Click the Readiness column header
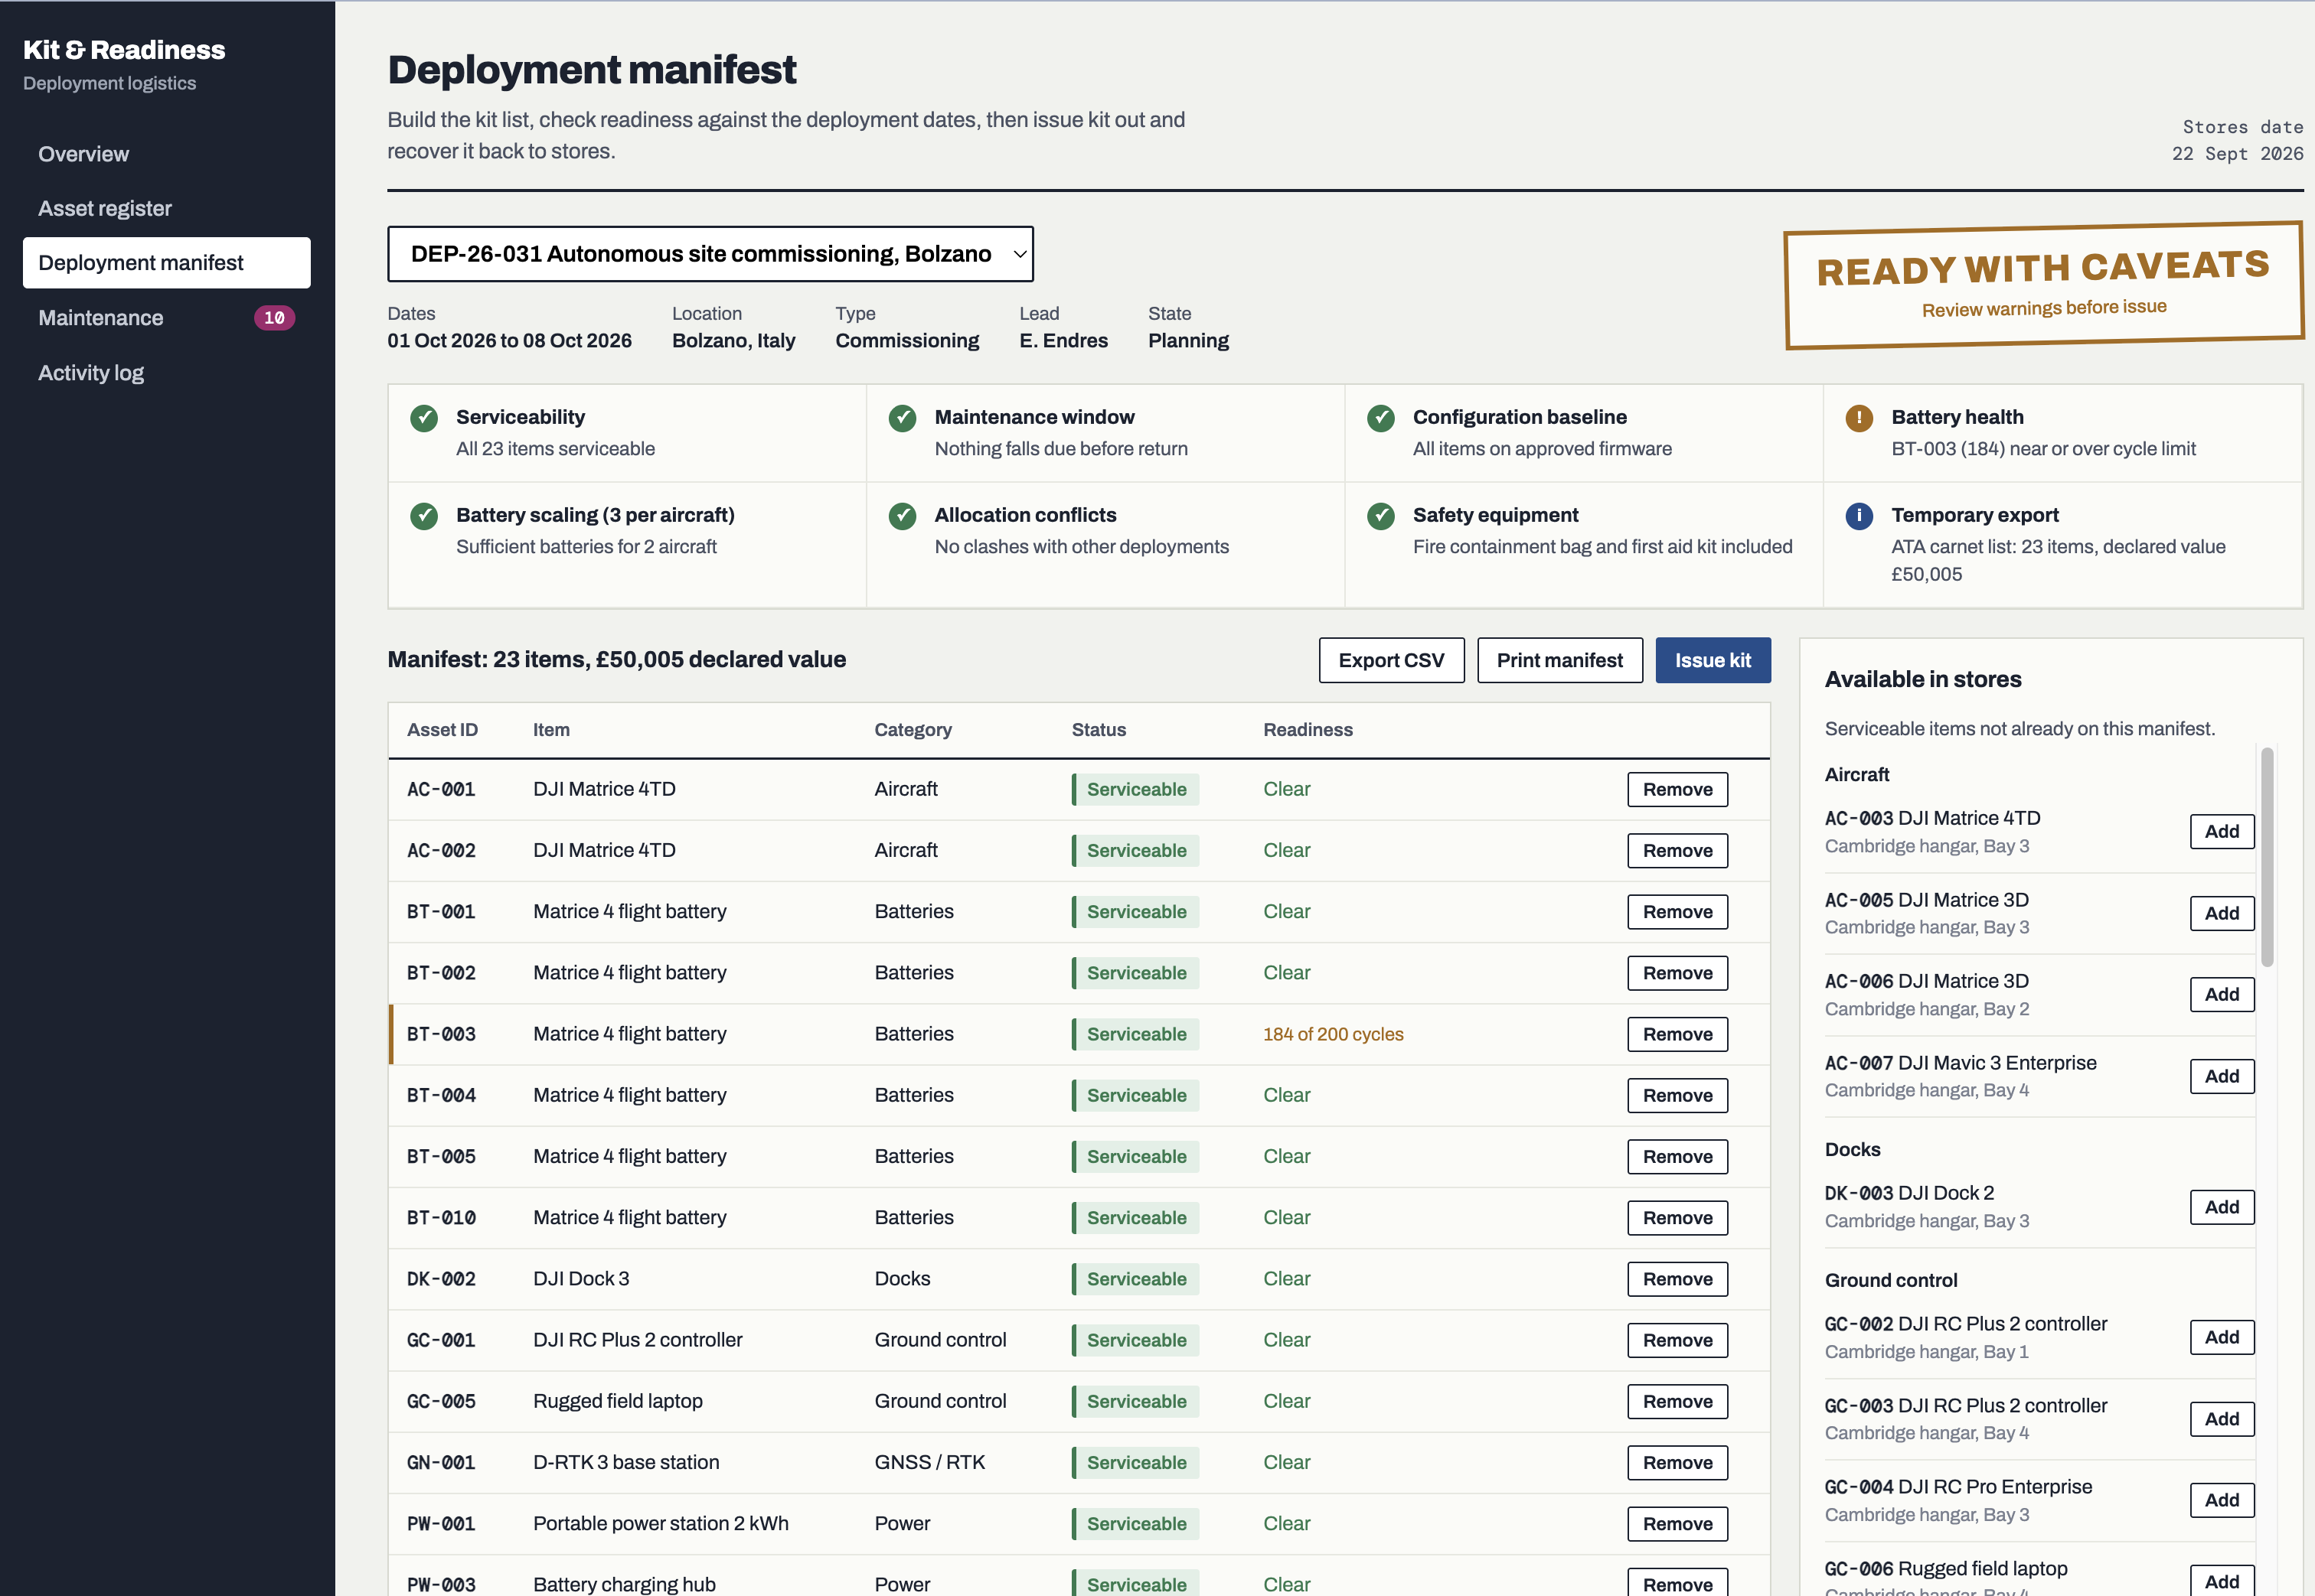 tap(1308, 730)
